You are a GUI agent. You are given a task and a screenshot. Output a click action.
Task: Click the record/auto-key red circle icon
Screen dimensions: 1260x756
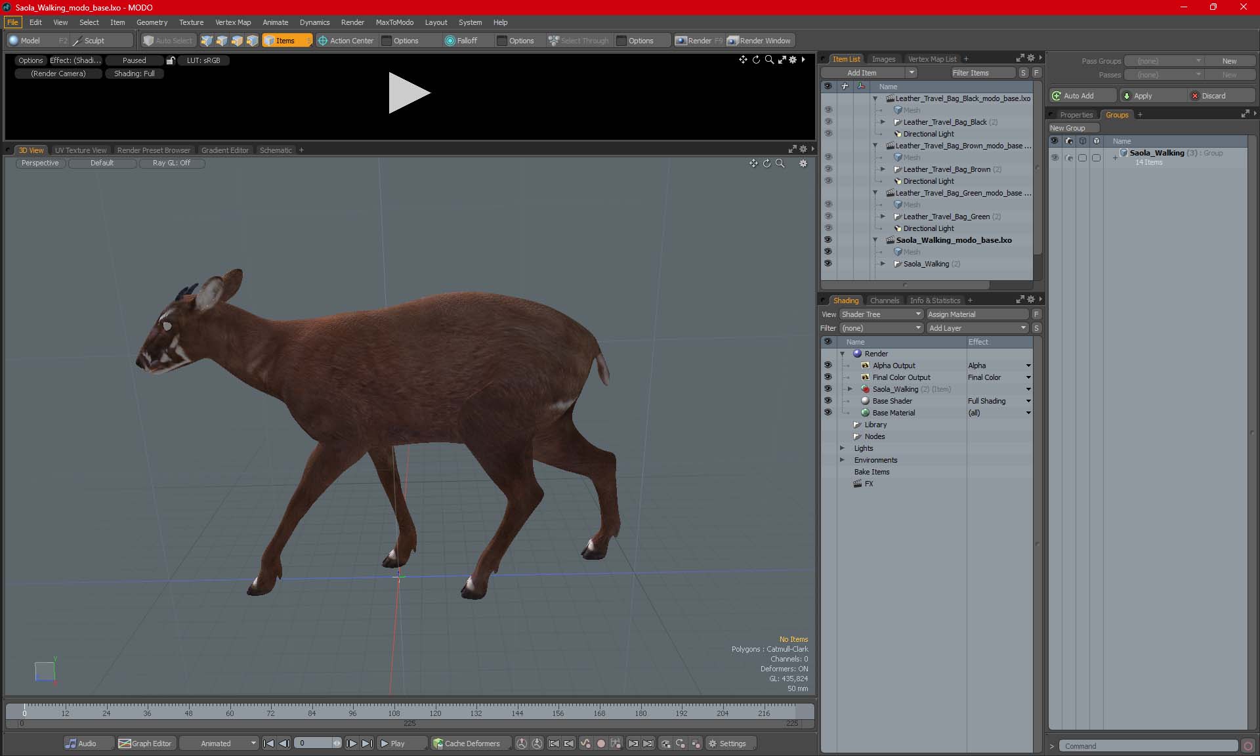(x=600, y=744)
